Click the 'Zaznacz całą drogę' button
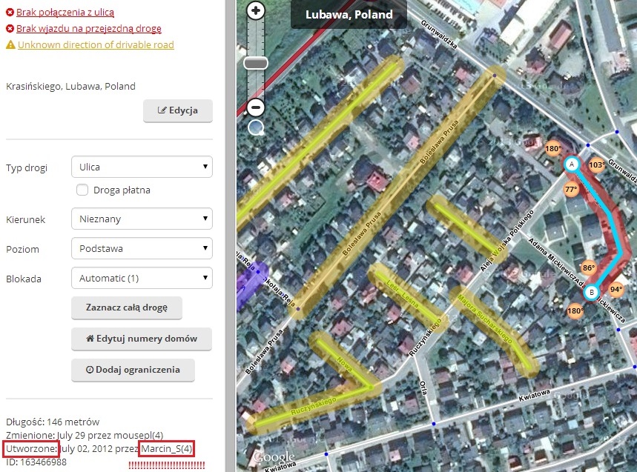Viewport: 637px width, 472px height. point(127,308)
